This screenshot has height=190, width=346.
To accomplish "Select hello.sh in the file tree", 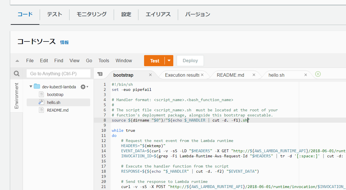I will [54, 103].
